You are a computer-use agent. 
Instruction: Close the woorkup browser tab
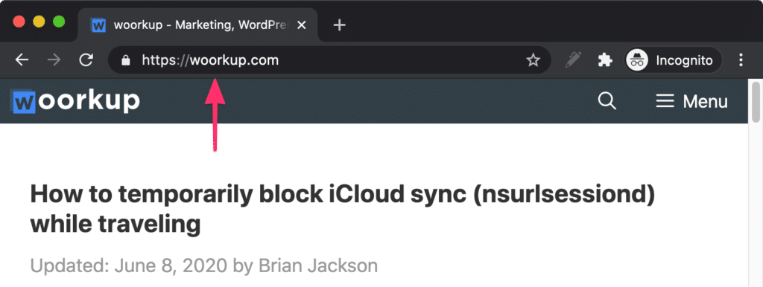(x=302, y=25)
